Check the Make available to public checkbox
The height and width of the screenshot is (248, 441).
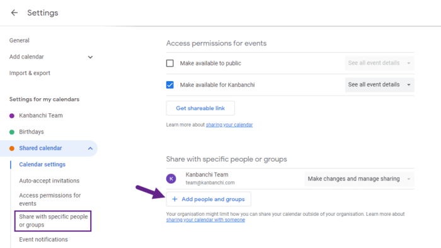(170, 63)
